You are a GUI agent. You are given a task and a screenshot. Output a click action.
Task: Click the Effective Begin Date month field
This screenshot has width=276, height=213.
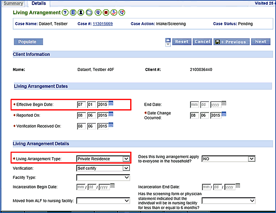(x=81, y=105)
